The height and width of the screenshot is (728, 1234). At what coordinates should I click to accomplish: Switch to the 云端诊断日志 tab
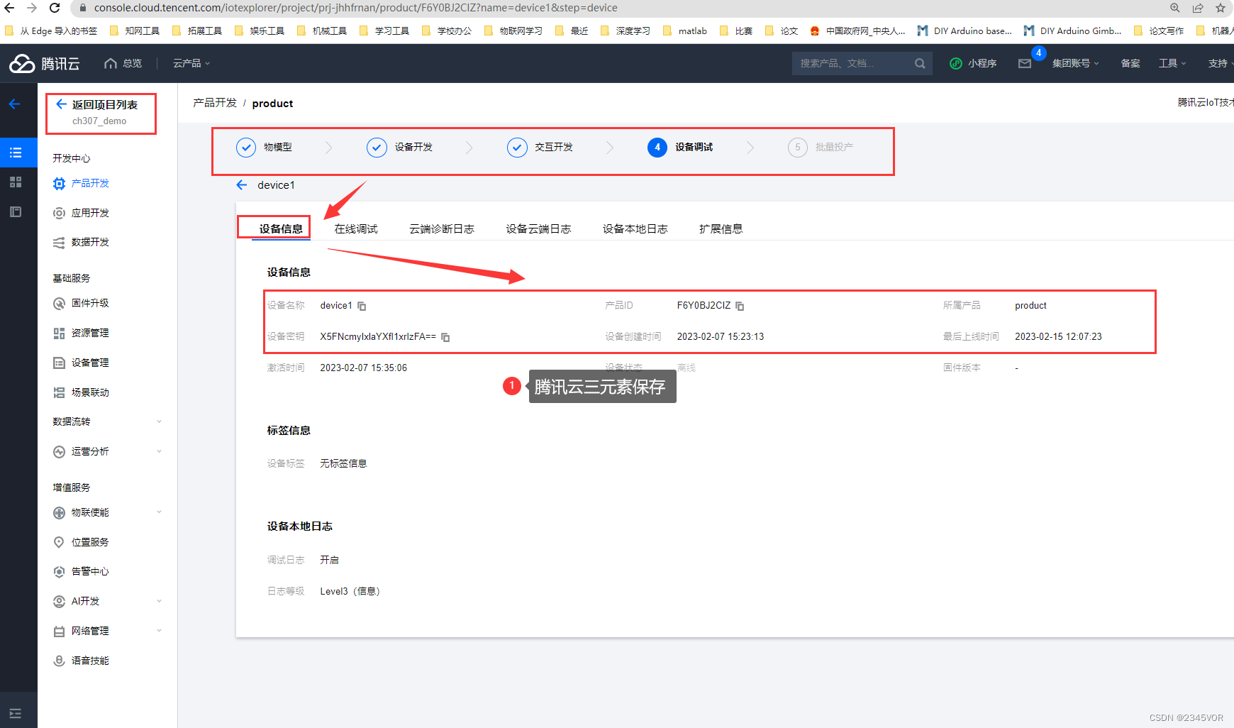pyautogui.click(x=442, y=228)
